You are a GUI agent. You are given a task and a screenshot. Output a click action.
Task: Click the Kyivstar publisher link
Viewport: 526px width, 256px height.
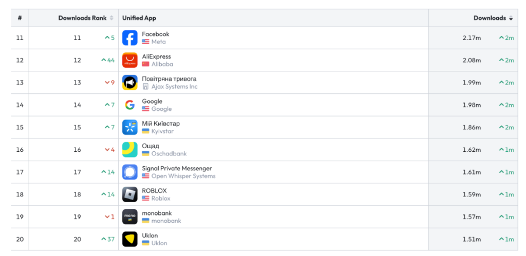tap(162, 131)
